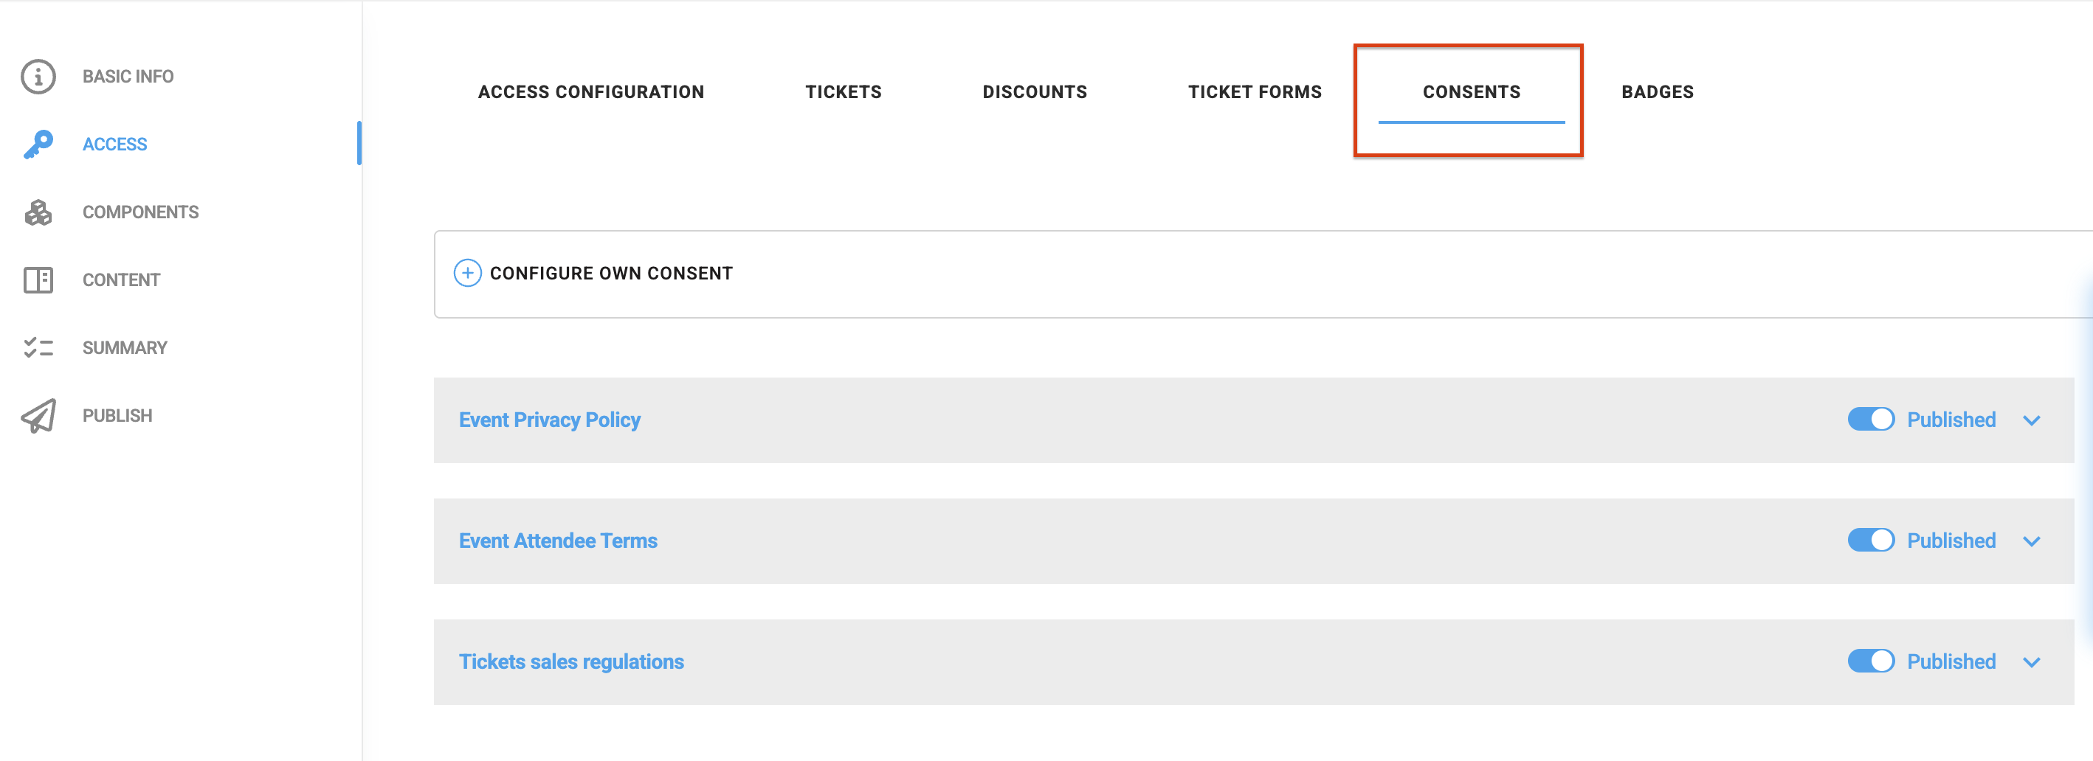
Task: Click the Components cubes icon
Action: pyautogui.click(x=38, y=212)
